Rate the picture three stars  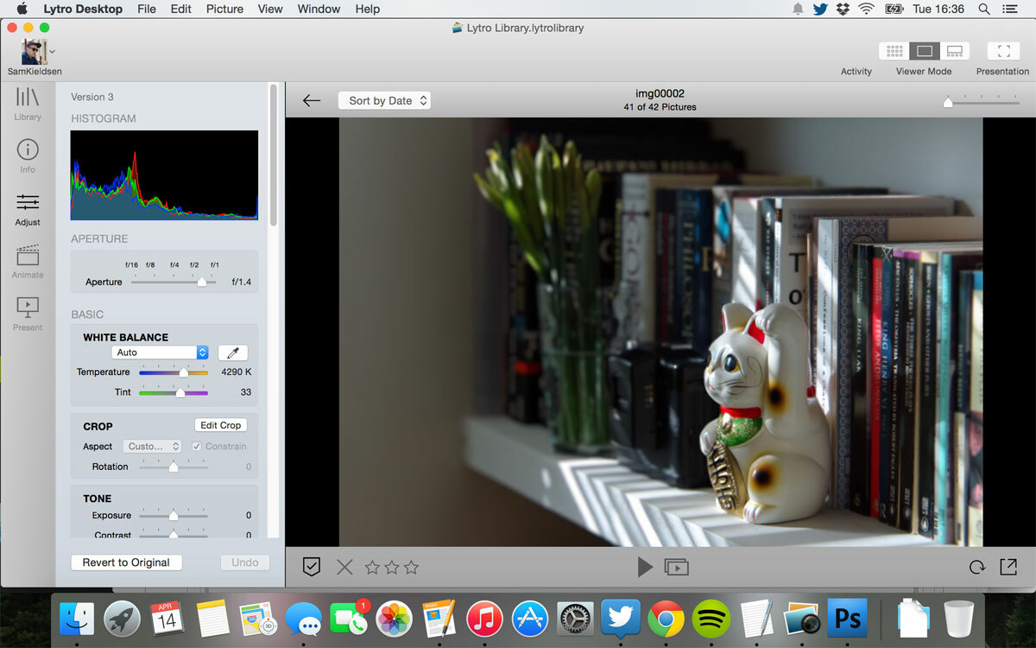(411, 568)
